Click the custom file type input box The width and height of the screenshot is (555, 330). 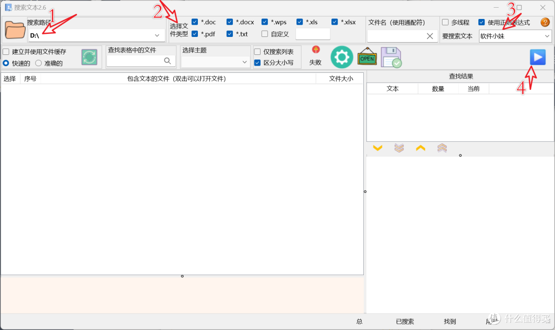313,34
